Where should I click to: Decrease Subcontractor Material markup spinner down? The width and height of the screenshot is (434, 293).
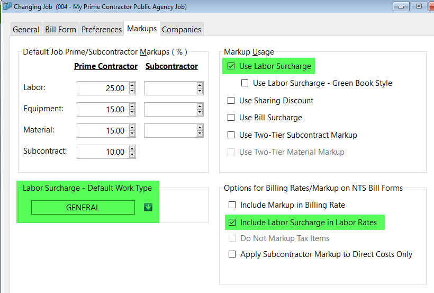200,134
